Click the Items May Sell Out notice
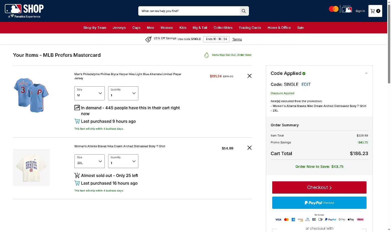 pyautogui.click(x=232, y=55)
